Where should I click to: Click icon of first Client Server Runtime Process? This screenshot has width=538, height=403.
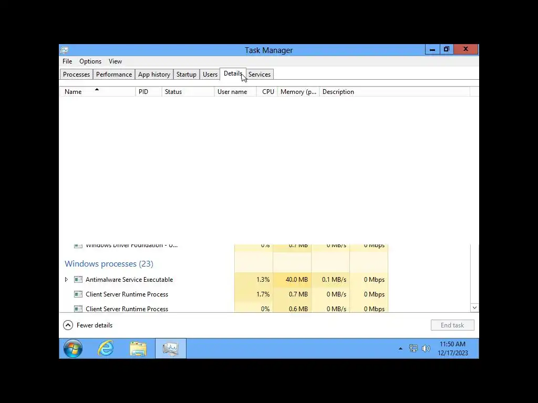pos(78,294)
